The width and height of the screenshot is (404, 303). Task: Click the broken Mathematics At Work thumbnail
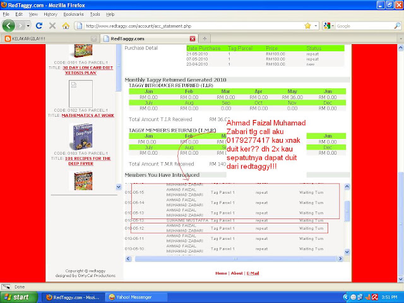(81, 94)
